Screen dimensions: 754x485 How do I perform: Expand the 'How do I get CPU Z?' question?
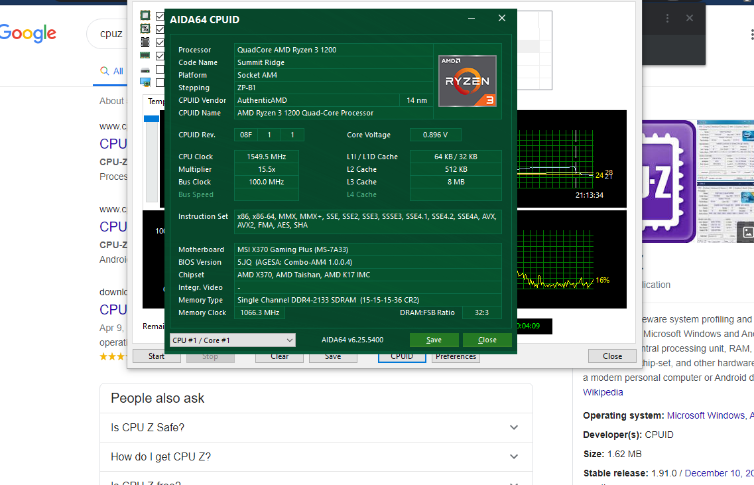coord(316,456)
